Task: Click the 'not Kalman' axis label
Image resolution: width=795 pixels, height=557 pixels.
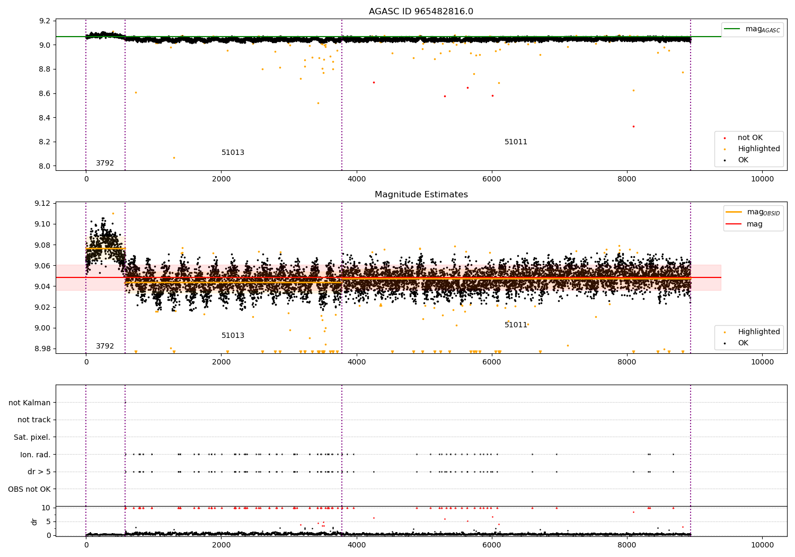Action: pyautogui.click(x=30, y=403)
